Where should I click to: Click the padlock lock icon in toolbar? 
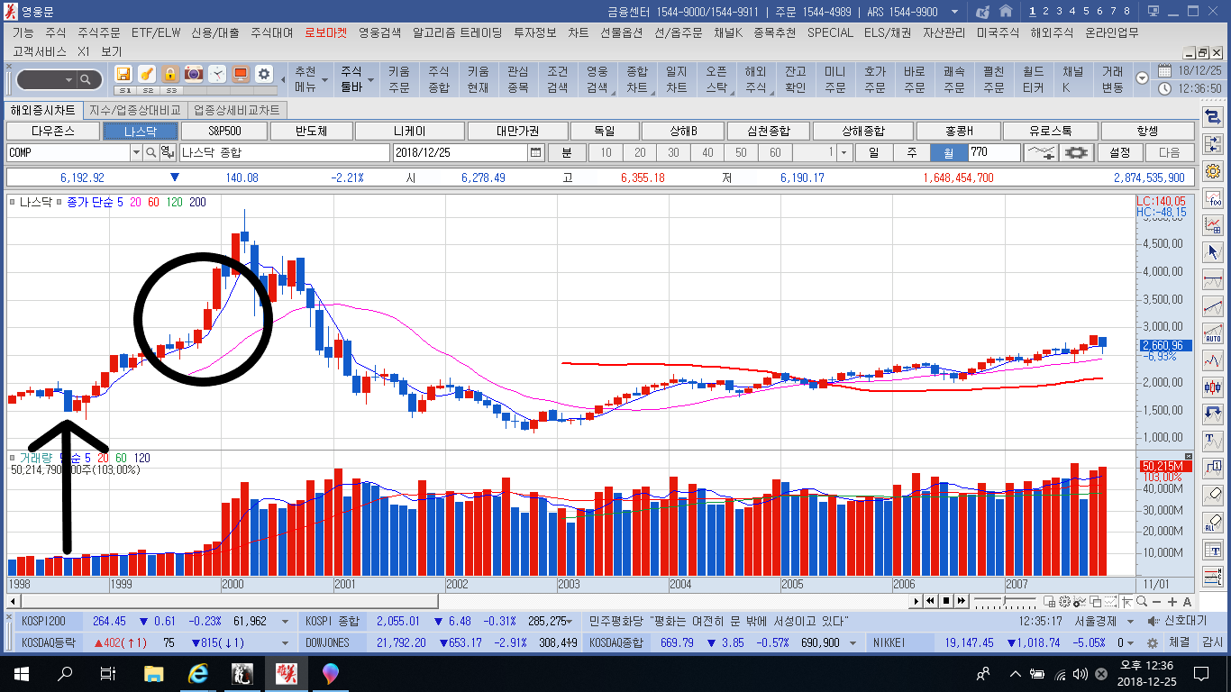pos(170,74)
